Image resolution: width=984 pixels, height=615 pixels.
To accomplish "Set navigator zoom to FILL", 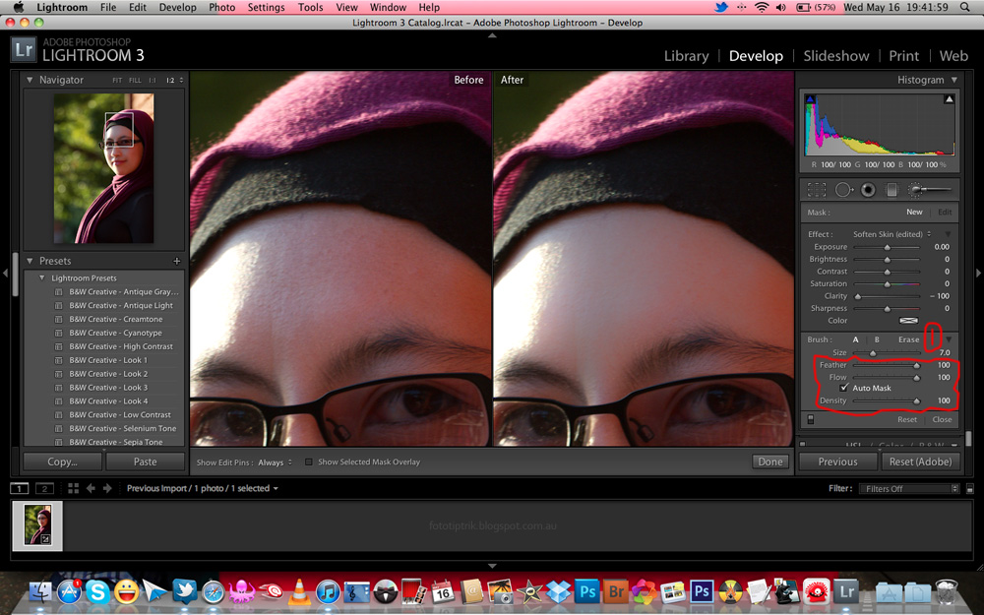I will tap(135, 81).
